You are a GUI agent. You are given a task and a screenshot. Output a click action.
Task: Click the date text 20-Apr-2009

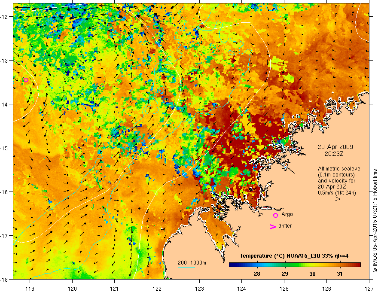335,147
